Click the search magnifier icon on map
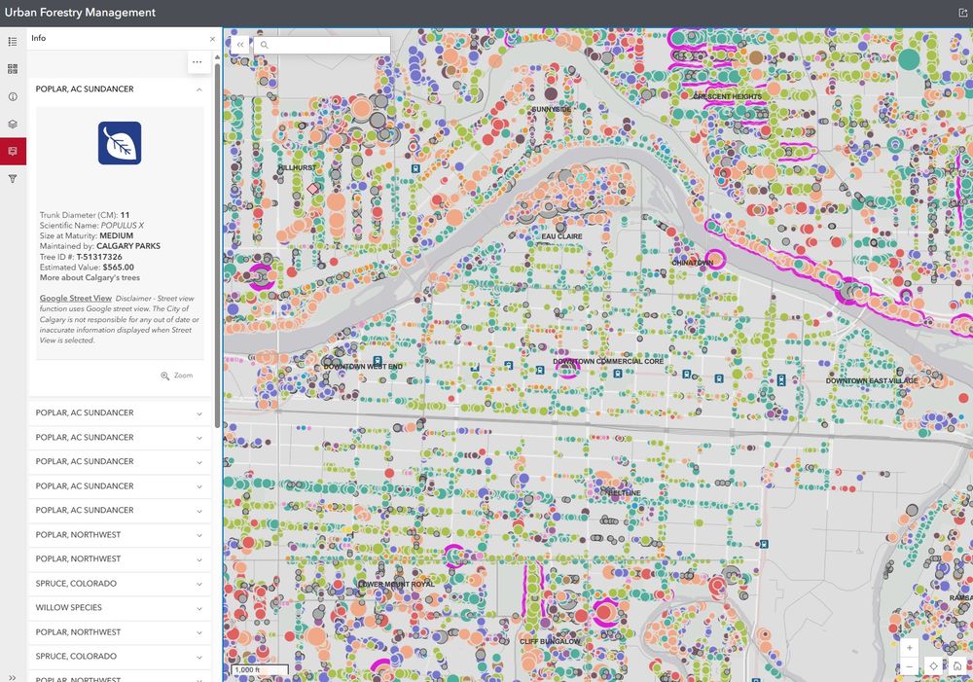Image resolution: width=973 pixels, height=682 pixels. tap(265, 45)
